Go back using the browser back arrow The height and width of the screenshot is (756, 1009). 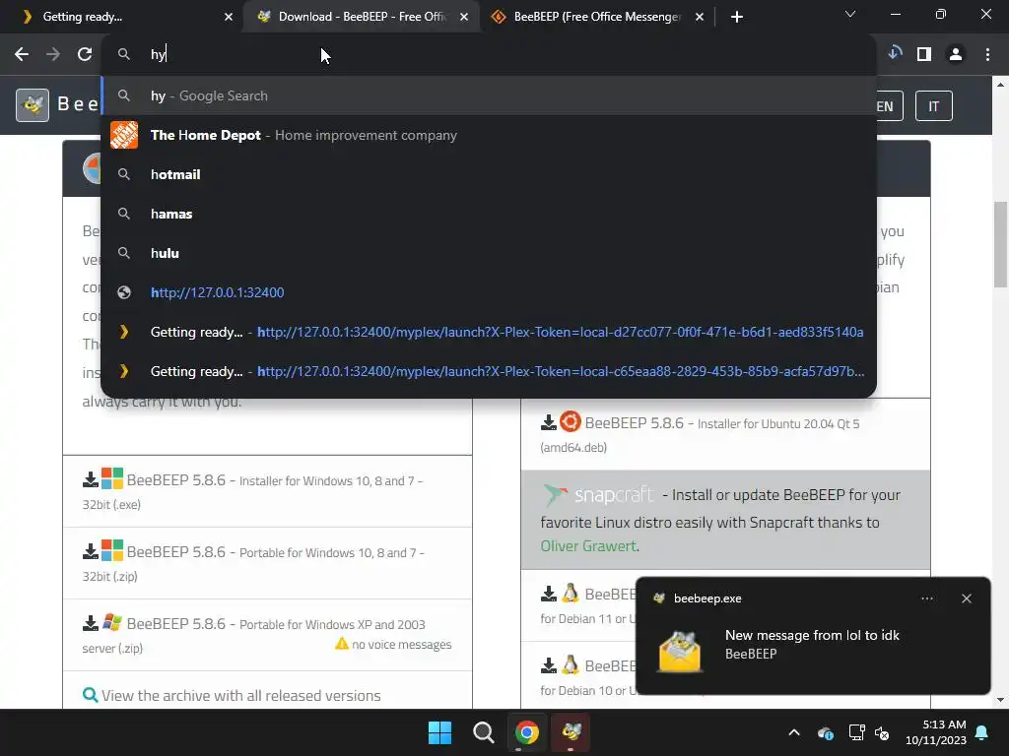click(22, 55)
